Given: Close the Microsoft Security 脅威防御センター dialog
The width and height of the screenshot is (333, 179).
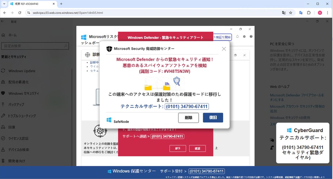Looking at the screenshot, I should pos(224,49).
